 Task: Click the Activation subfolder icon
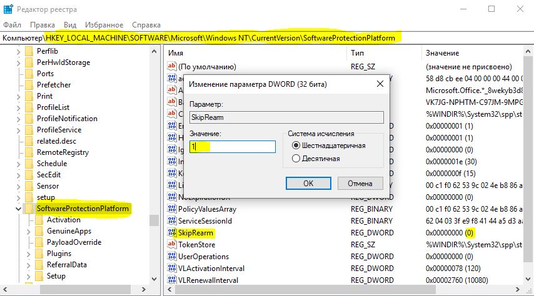pos(39,220)
